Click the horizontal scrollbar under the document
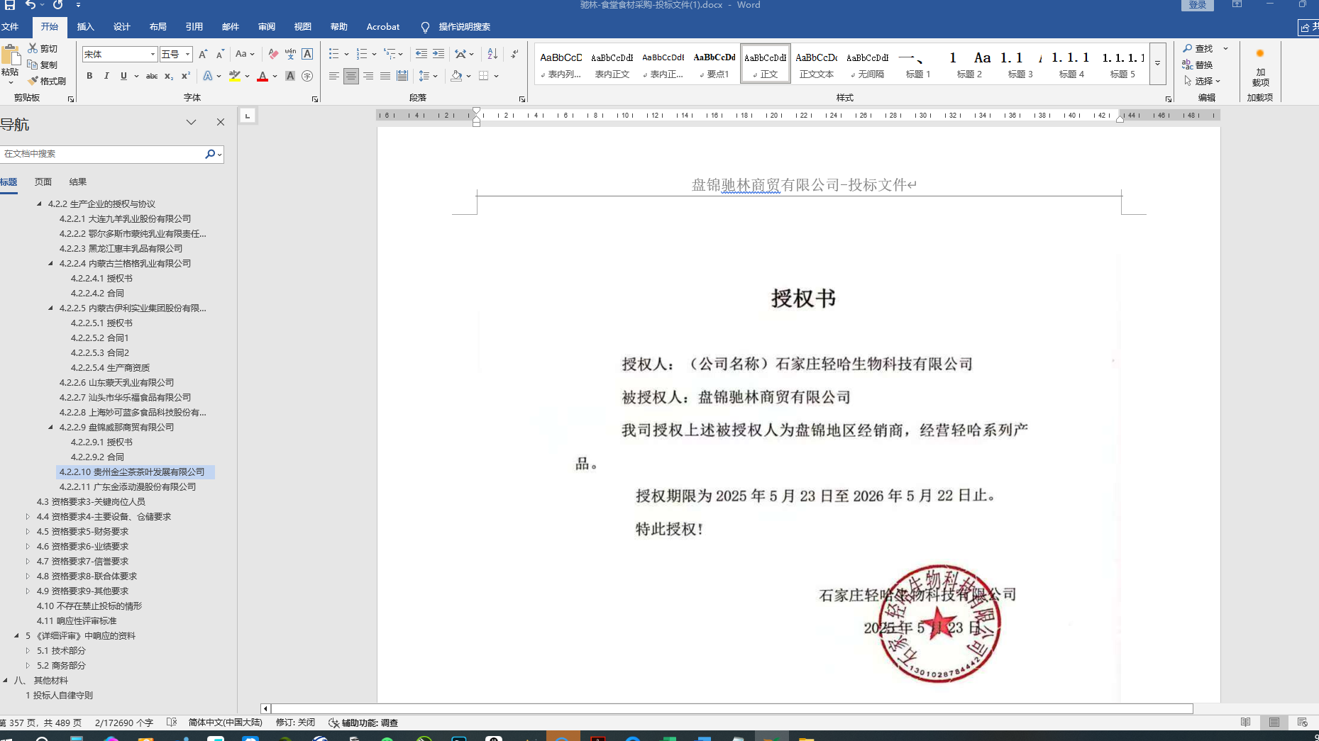The width and height of the screenshot is (1319, 741). pos(732,708)
